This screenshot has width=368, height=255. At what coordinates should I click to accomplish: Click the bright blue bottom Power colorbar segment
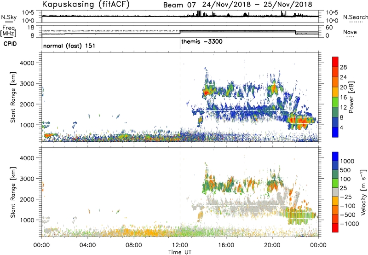[335, 132]
